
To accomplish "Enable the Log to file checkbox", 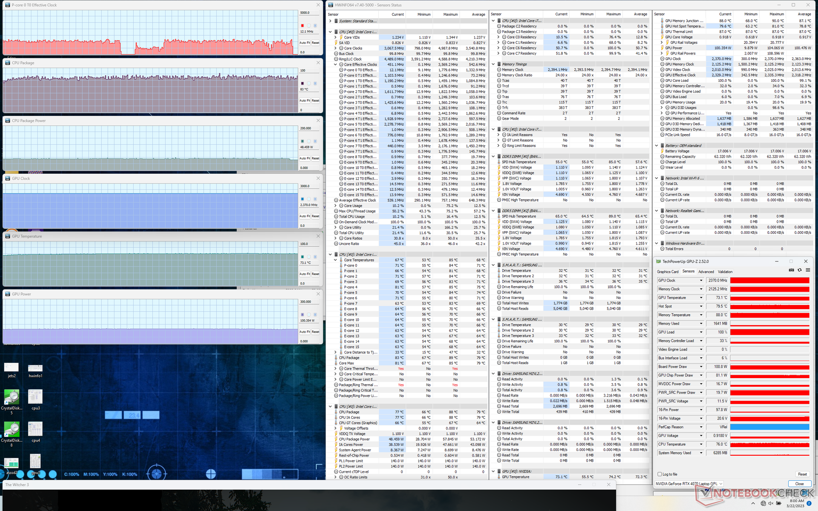I will pyautogui.click(x=660, y=474).
